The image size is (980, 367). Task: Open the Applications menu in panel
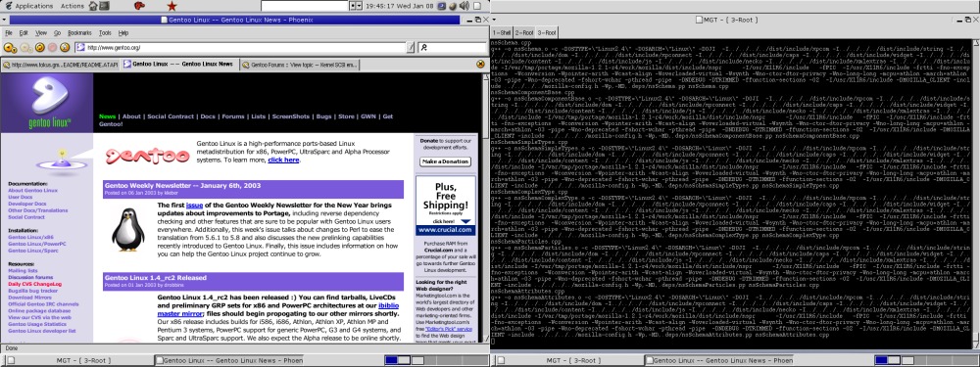33,6
